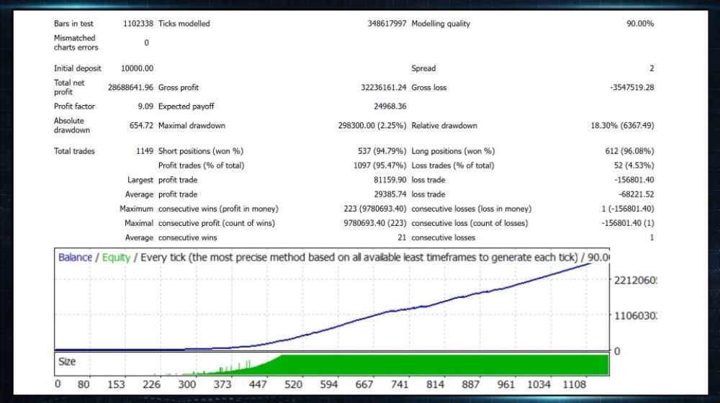Select the consecutive loss value -156801.40 (1)
720x403 pixels.
[x=628, y=223]
